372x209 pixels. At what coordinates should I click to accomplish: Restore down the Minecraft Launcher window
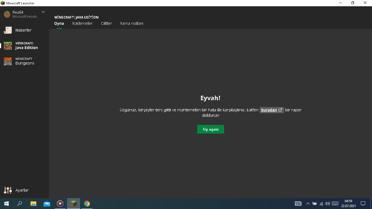(x=353, y=3)
